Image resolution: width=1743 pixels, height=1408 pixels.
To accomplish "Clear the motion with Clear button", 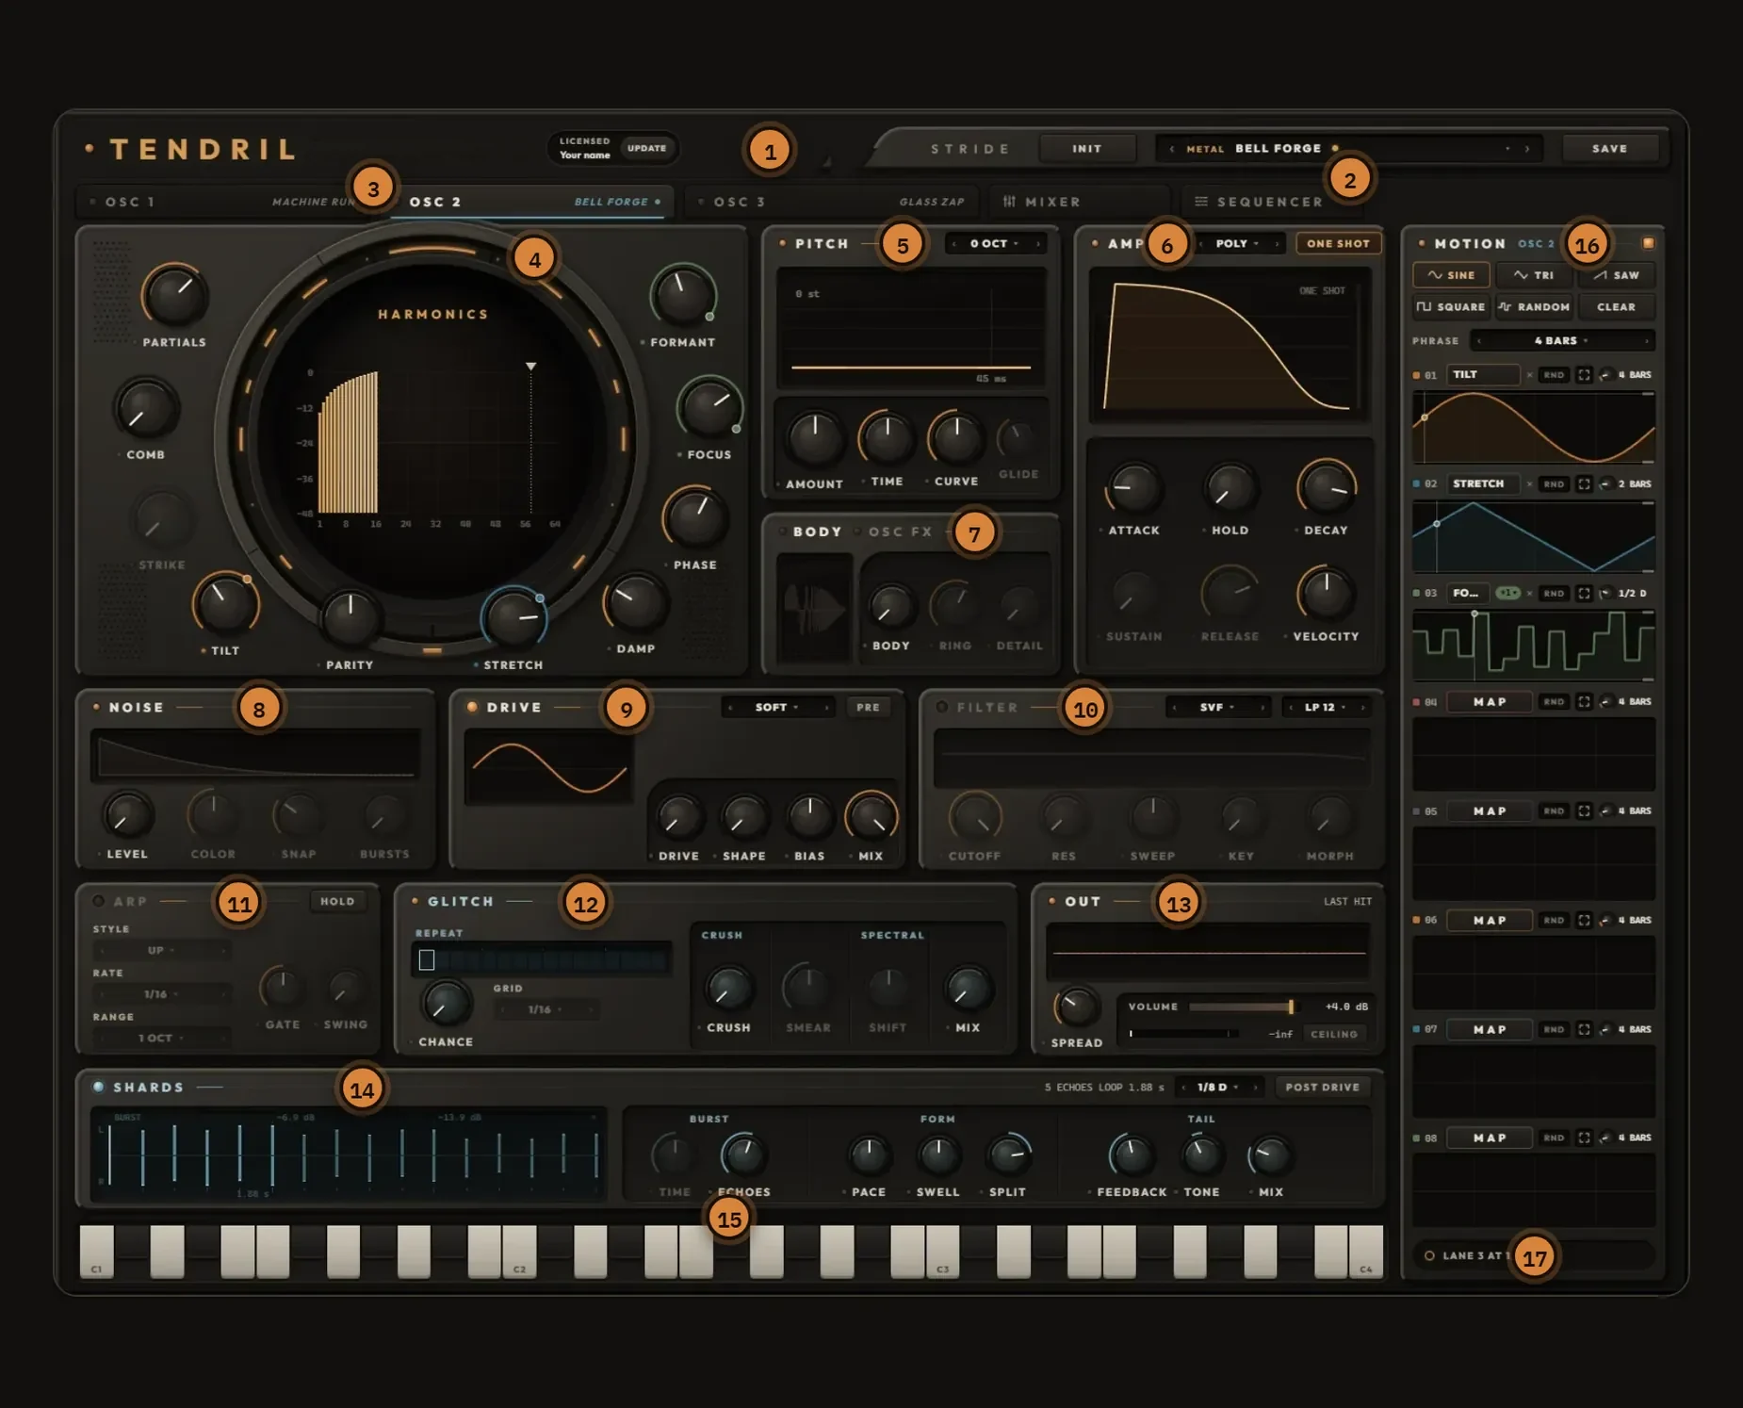I will coord(1617,307).
